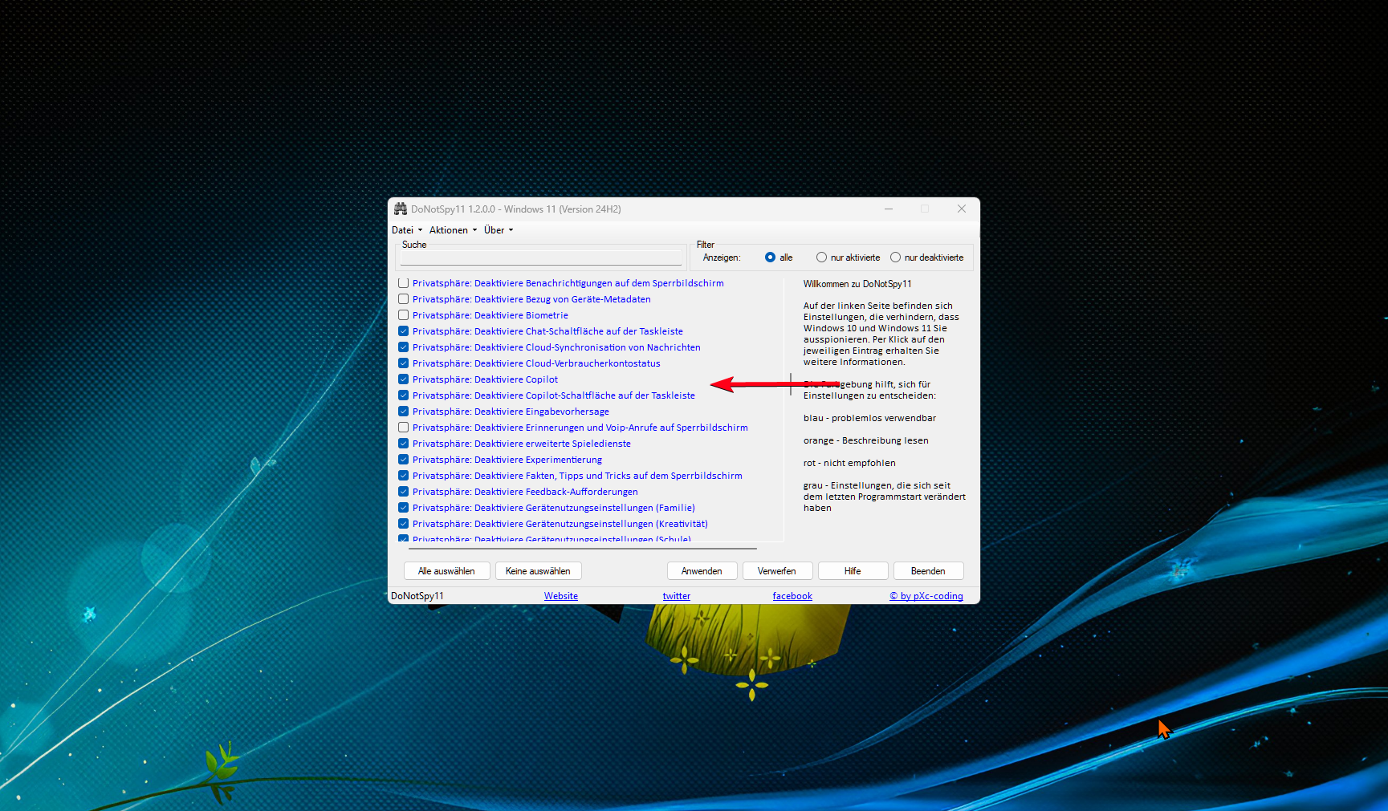Select 'Deaktiviere Copilot' entry text
The width and height of the screenshot is (1388, 811).
pos(485,379)
